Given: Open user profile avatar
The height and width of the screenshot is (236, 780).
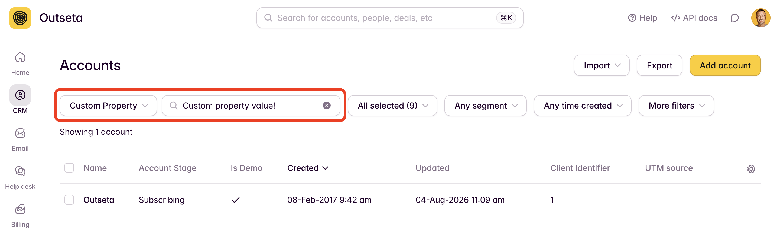Looking at the screenshot, I should coord(760,18).
